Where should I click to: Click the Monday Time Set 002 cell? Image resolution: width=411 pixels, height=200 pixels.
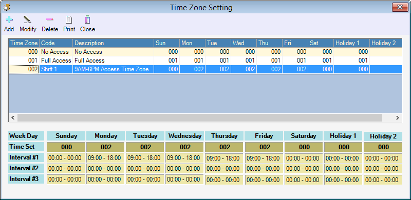click(x=106, y=147)
